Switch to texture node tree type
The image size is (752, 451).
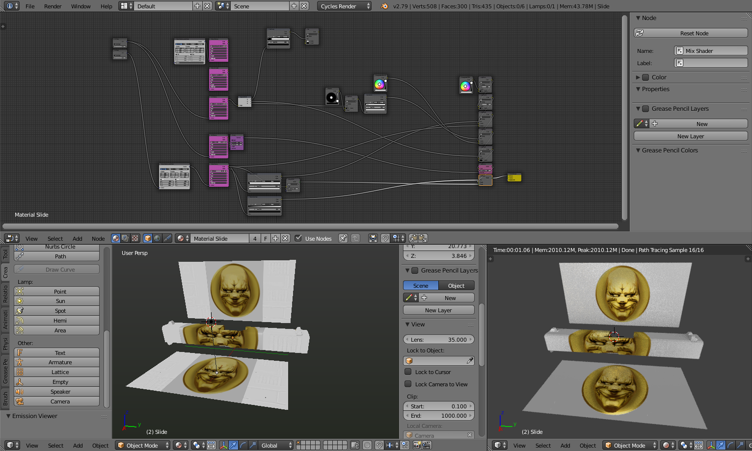click(134, 238)
